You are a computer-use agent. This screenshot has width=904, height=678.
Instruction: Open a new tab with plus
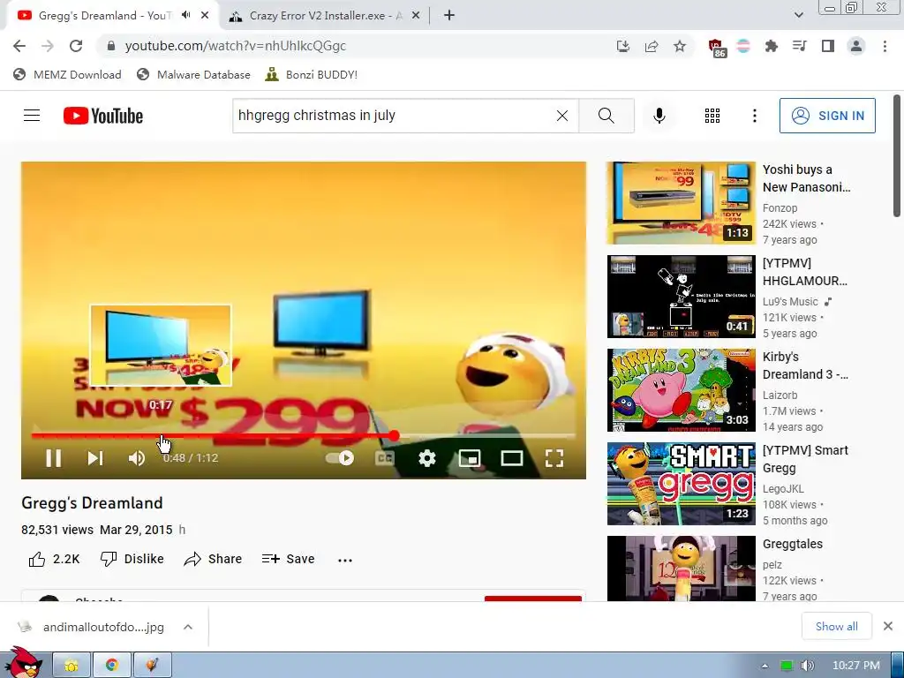449,16
